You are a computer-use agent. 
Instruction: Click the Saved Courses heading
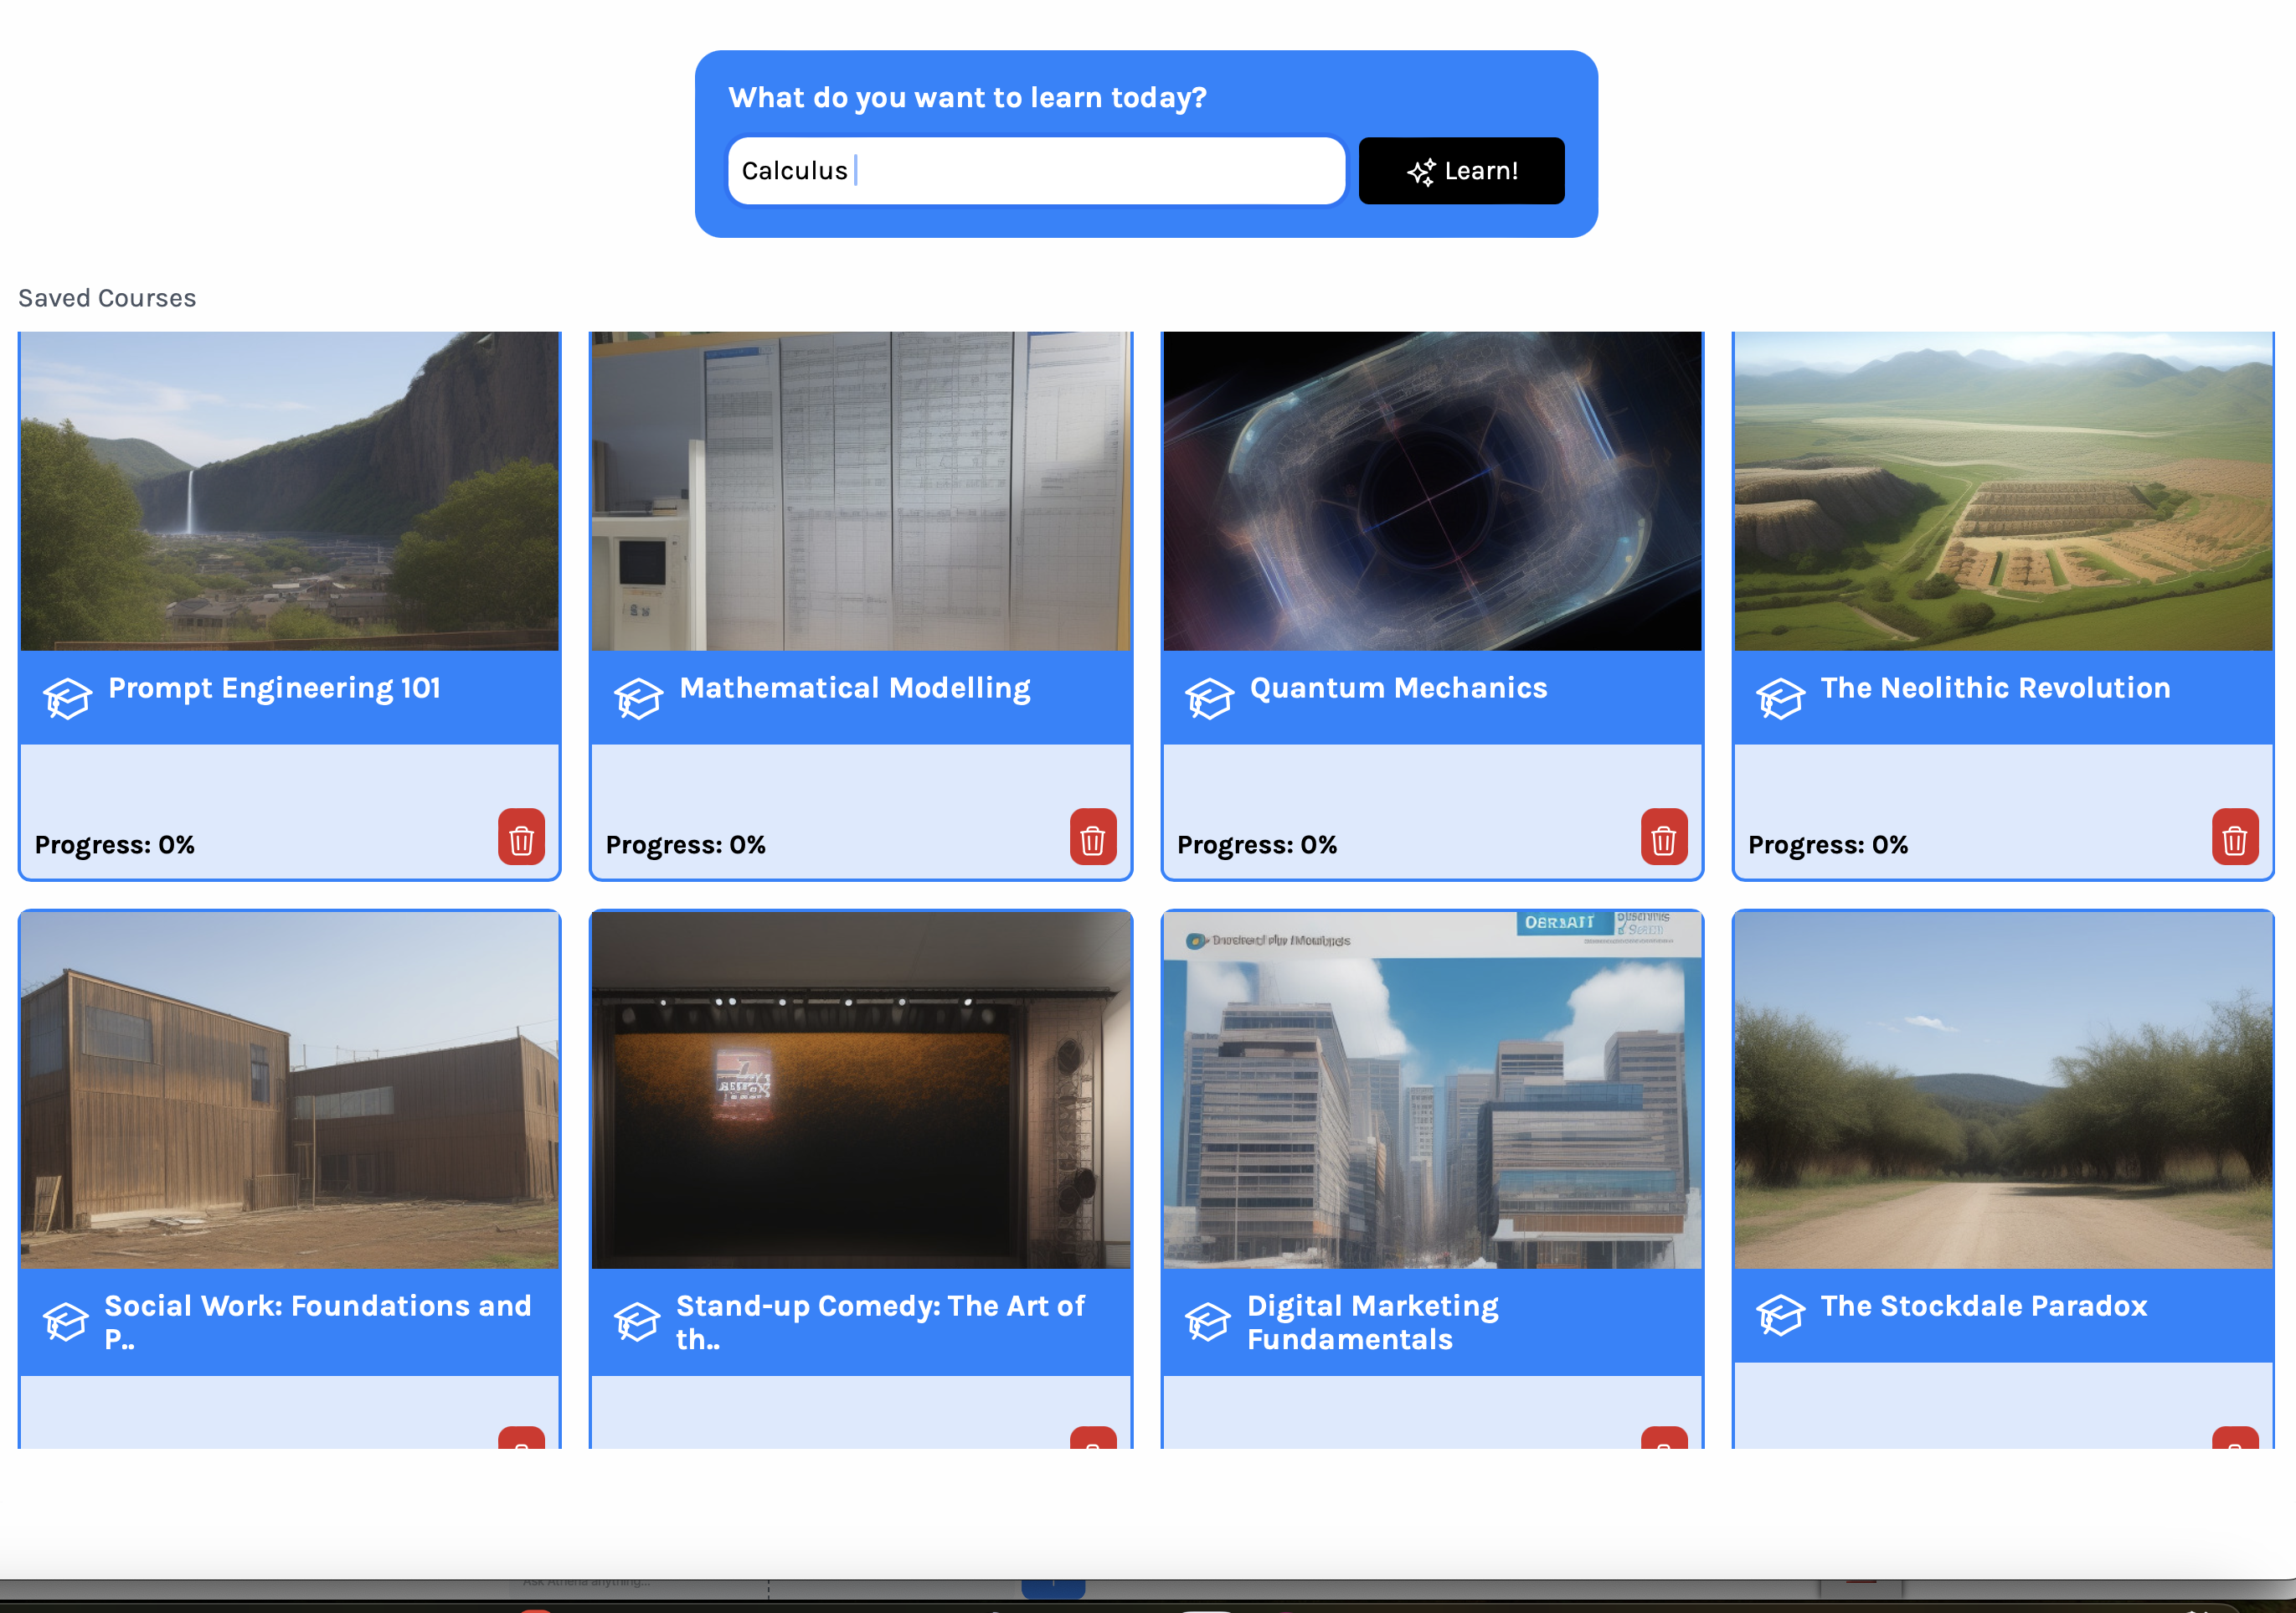(107, 298)
